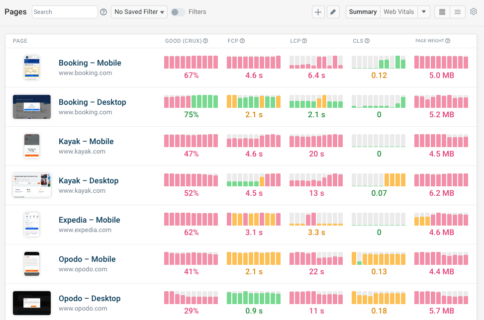The width and height of the screenshot is (484, 320).
Task: Open the No Saved Filter dropdown
Action: 139,11
